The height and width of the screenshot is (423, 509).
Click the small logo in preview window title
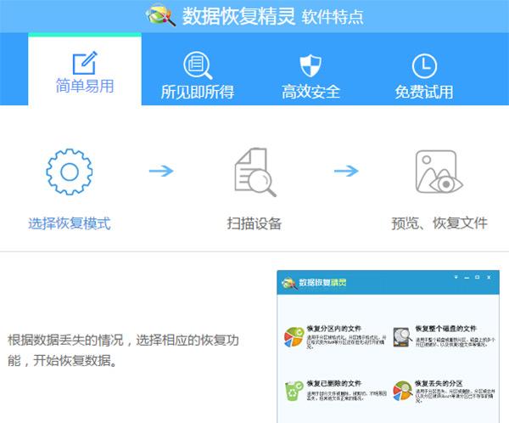point(288,283)
